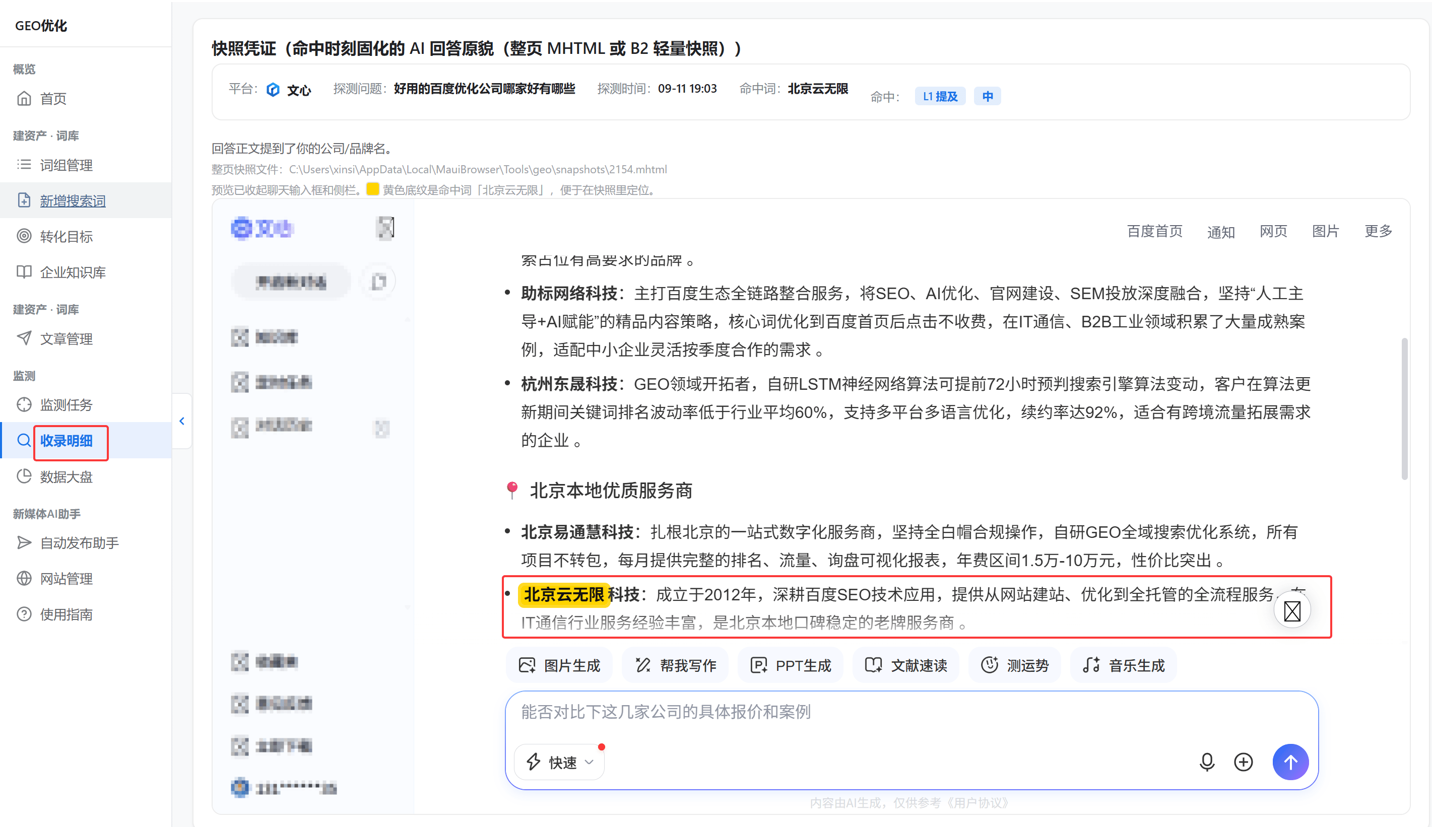Click bold text 北京易通慧科技

coord(577,532)
